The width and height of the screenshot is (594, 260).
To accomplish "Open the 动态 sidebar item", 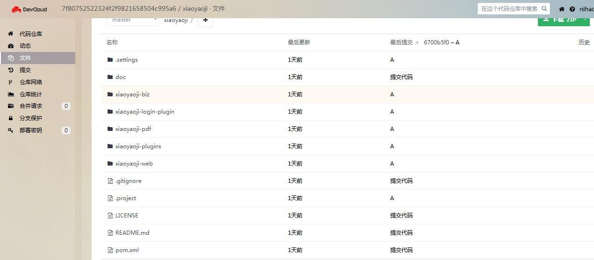I will click(38, 46).
